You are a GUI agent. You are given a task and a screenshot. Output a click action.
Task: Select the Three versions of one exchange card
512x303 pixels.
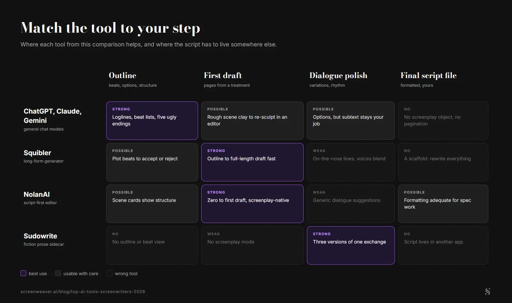pyautogui.click(x=351, y=245)
